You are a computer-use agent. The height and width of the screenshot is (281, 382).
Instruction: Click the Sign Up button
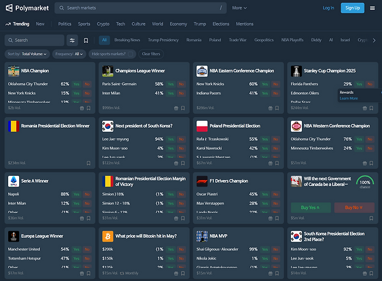[x=352, y=8]
